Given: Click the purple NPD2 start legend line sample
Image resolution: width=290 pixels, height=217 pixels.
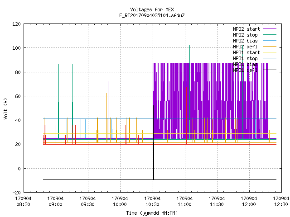Looking at the screenshot, I should (270, 29).
